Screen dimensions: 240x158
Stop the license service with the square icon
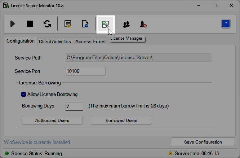pos(30,24)
